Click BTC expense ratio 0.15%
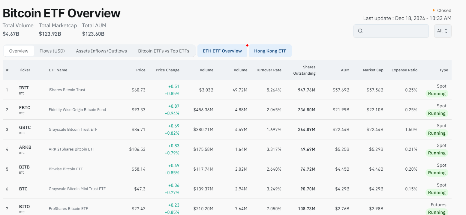The image size is (466, 215). point(411,189)
